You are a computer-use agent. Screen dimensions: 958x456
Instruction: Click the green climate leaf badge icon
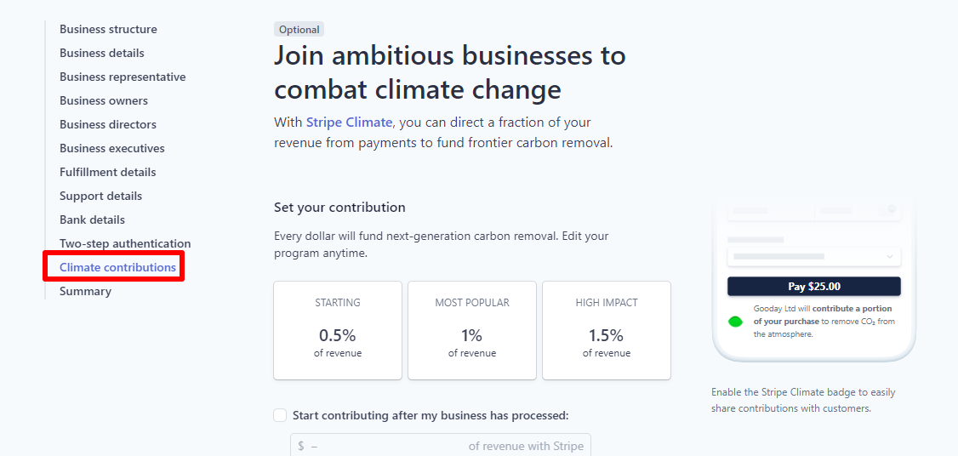(736, 322)
